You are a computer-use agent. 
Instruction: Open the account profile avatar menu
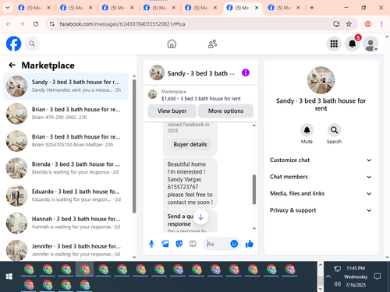click(x=370, y=44)
